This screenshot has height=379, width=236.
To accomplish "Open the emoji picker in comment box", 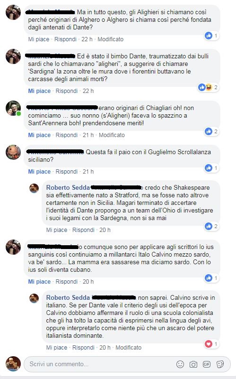I will pos(180,364).
